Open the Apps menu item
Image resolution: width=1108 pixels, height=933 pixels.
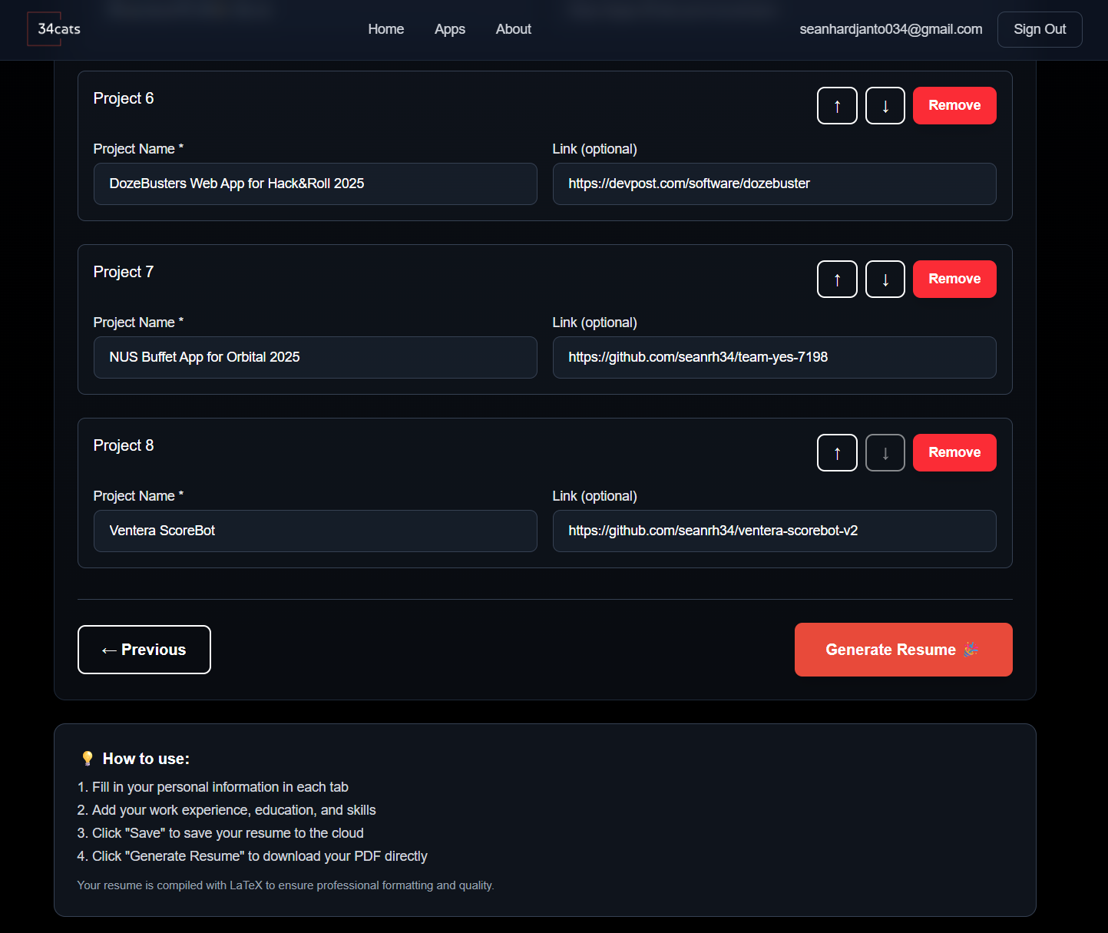[x=450, y=29]
